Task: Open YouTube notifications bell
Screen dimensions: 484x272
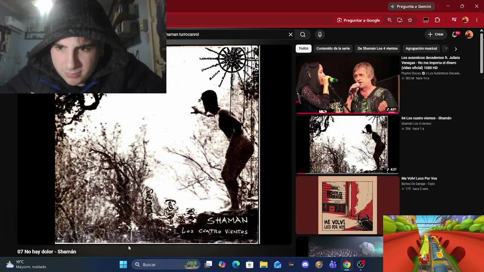Action: click(456, 34)
